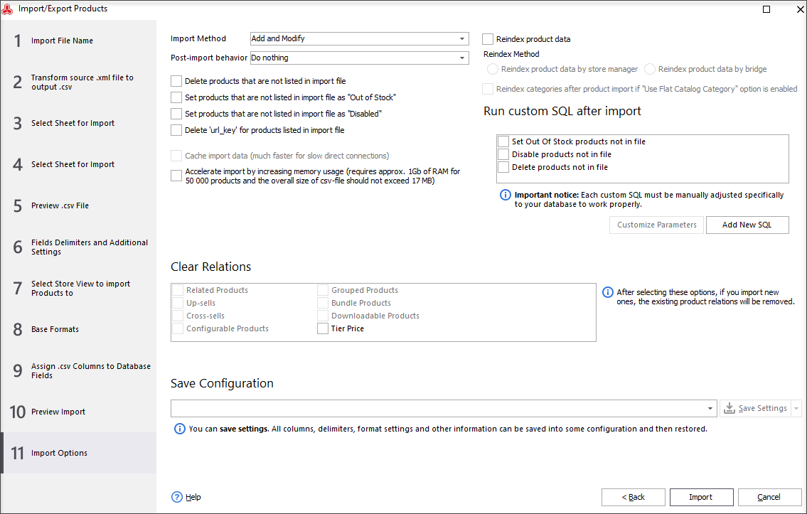Click the Up-sells checkbox
Screen dimensions: 807x514
point(178,303)
